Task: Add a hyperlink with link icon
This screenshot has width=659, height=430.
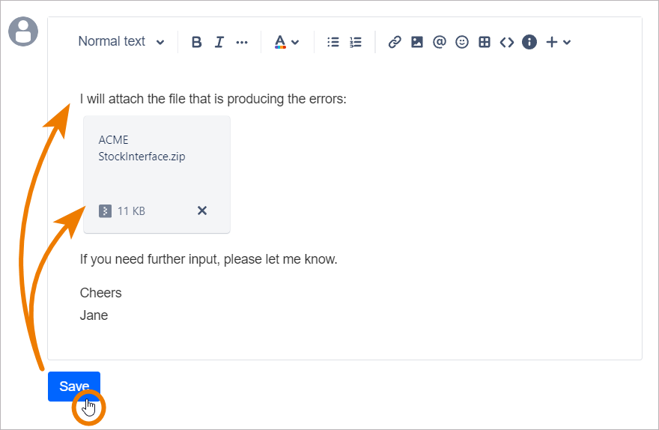Action: coord(395,42)
